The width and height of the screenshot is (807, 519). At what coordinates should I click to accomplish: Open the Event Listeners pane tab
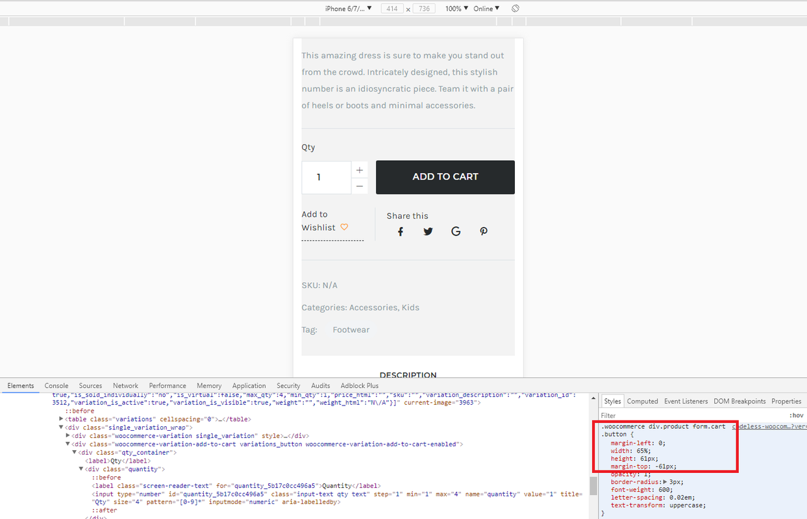pyautogui.click(x=686, y=401)
